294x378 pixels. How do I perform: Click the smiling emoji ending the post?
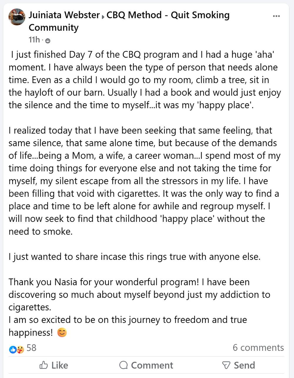click(62, 333)
